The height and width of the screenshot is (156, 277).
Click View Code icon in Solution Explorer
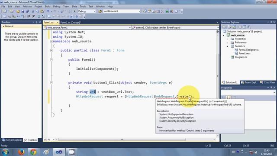(x=240, y=27)
